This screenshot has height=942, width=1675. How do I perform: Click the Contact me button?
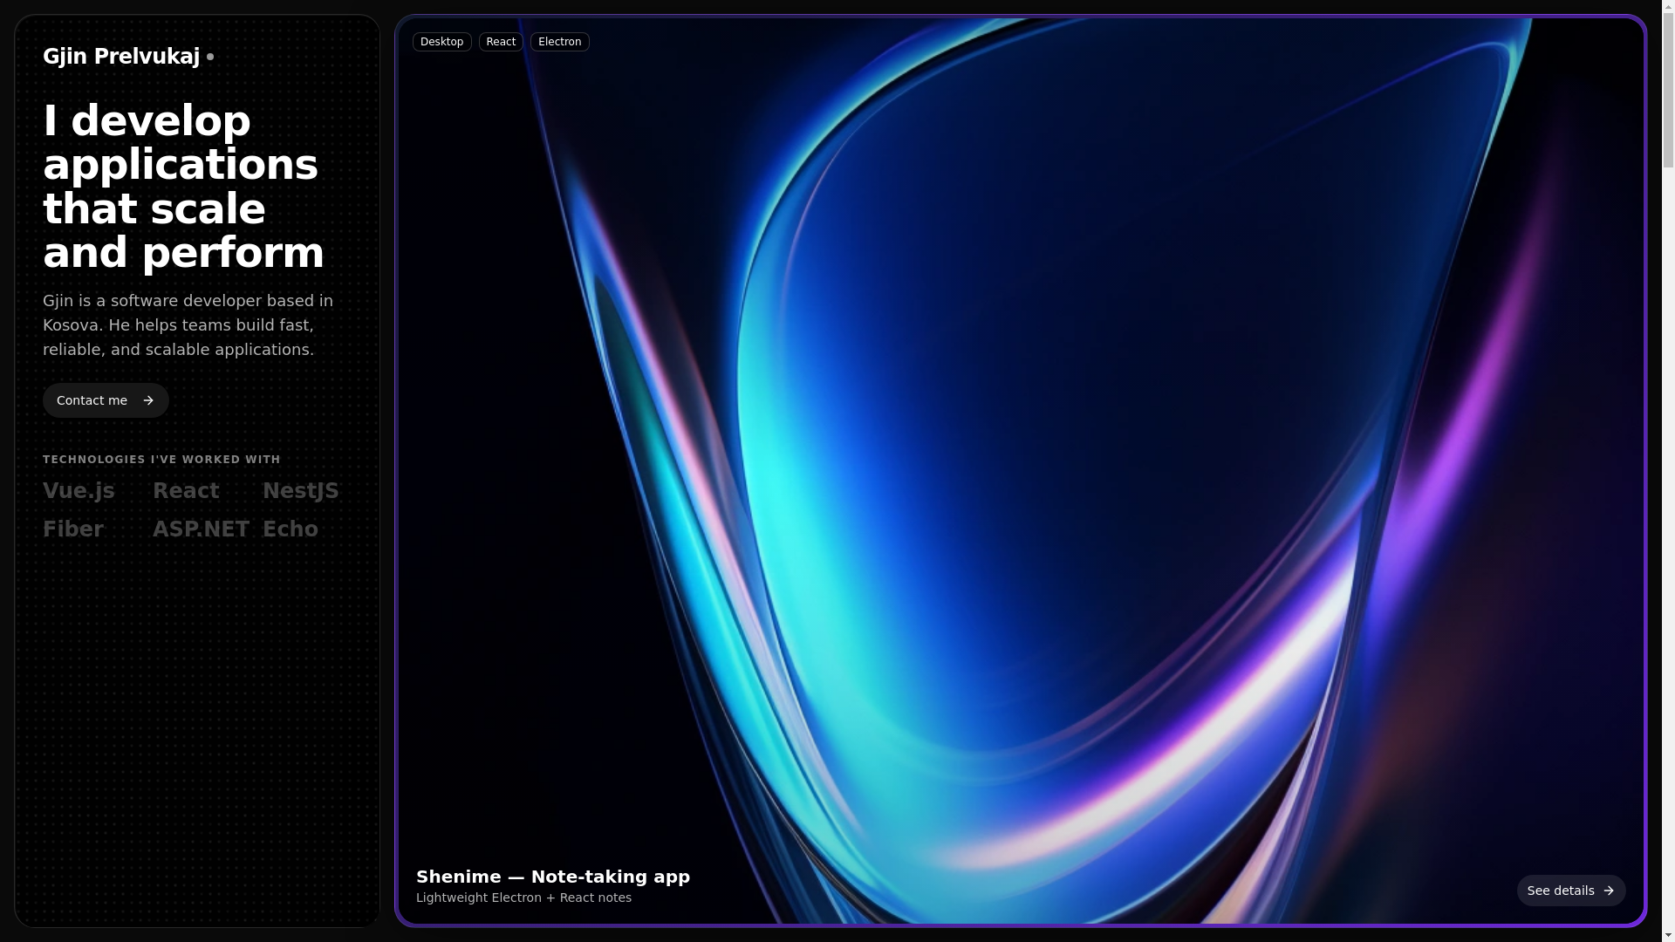click(106, 400)
